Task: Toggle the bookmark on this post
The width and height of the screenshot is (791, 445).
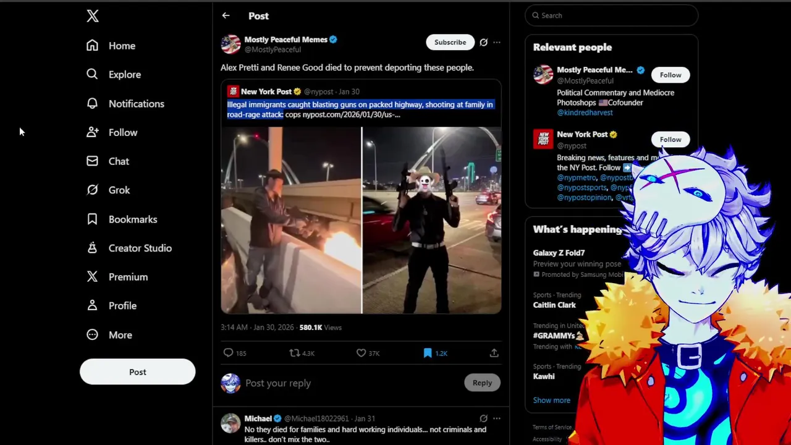Action: coord(428,353)
